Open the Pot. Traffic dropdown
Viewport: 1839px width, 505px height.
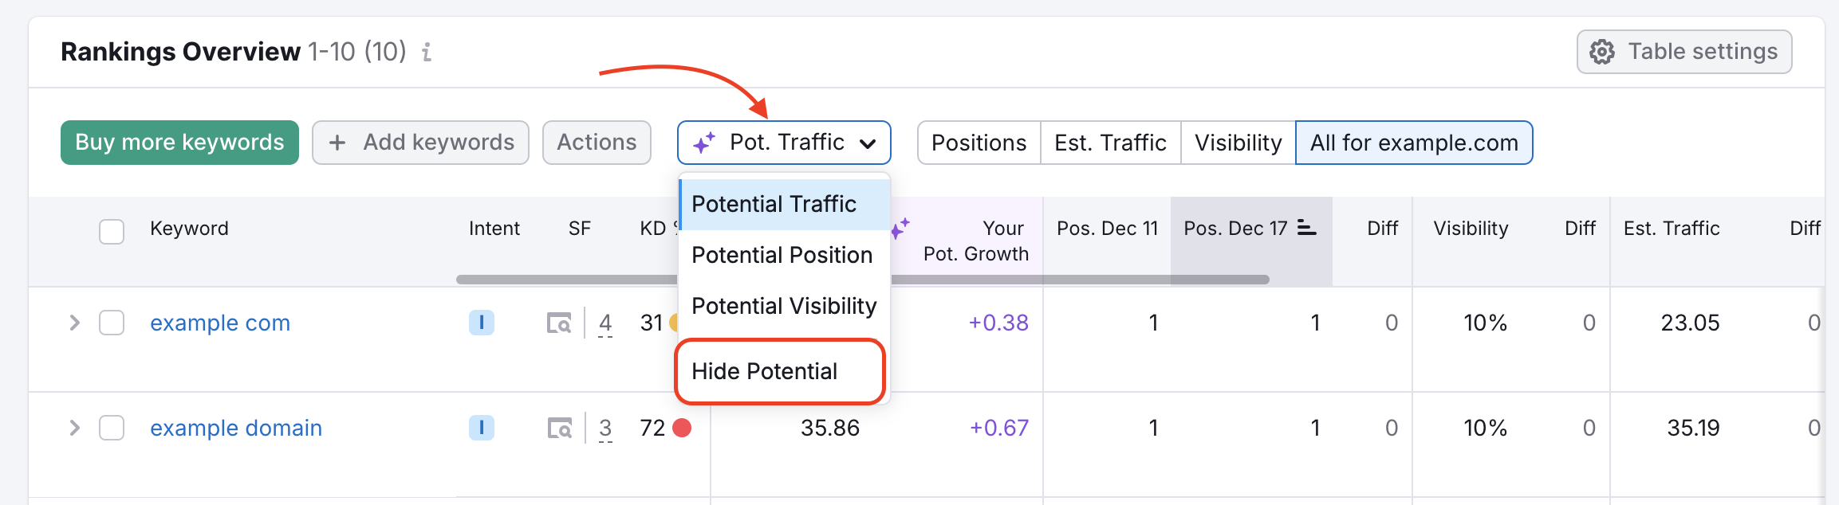tap(784, 142)
